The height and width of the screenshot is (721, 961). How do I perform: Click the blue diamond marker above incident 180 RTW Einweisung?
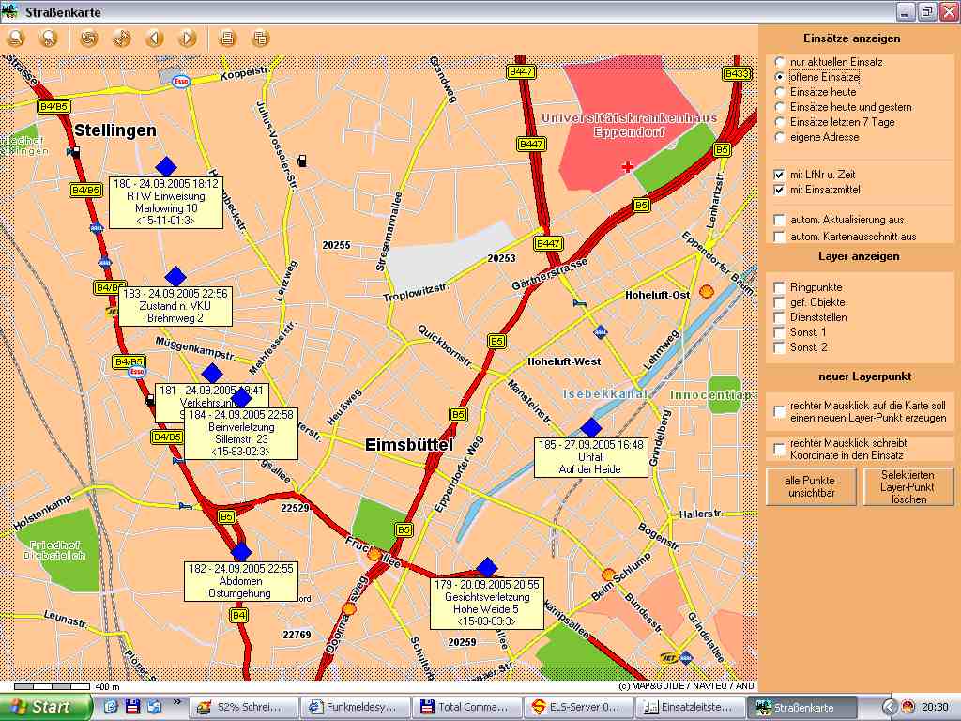click(166, 166)
